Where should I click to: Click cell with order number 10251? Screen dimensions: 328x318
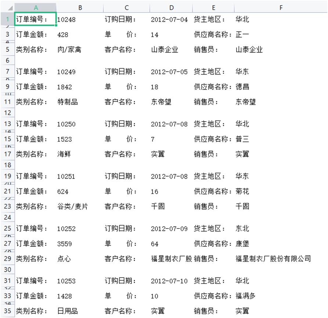[80, 176]
